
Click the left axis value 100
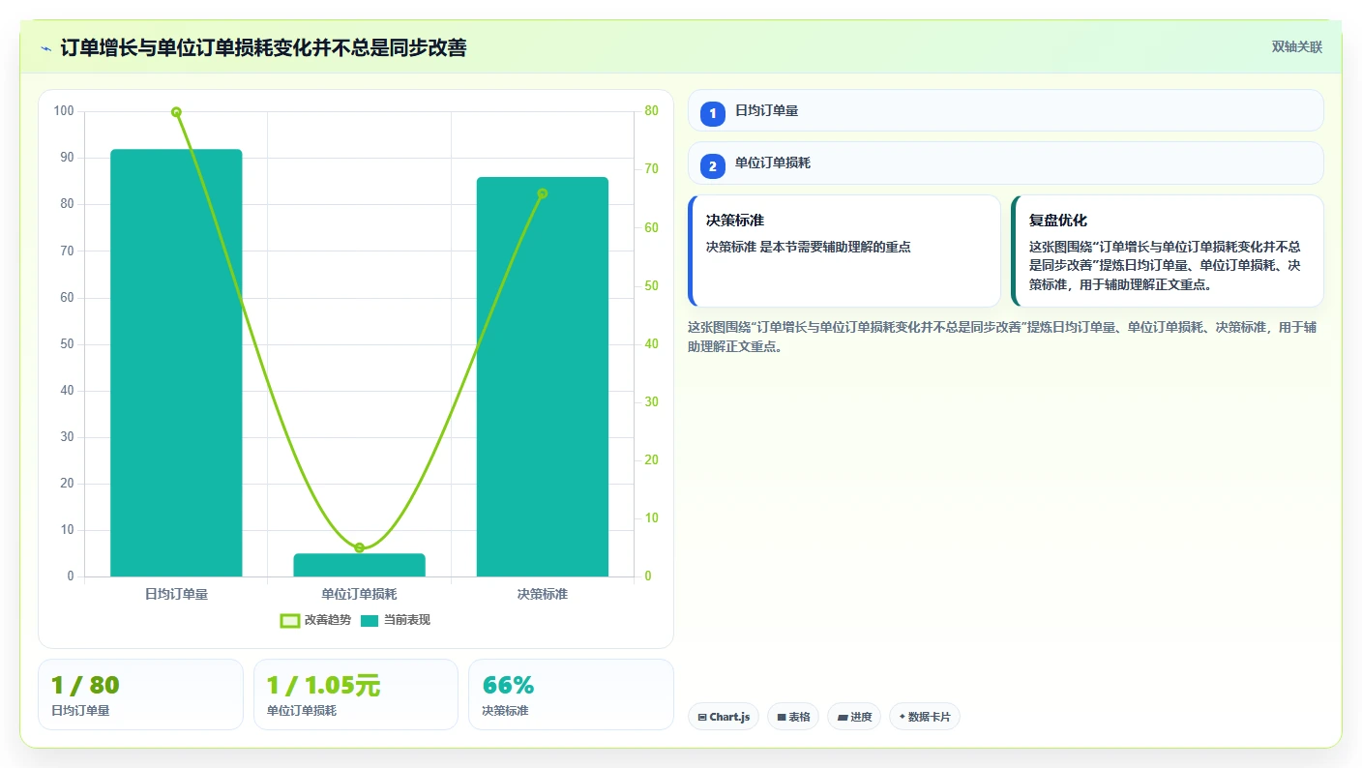coord(64,111)
